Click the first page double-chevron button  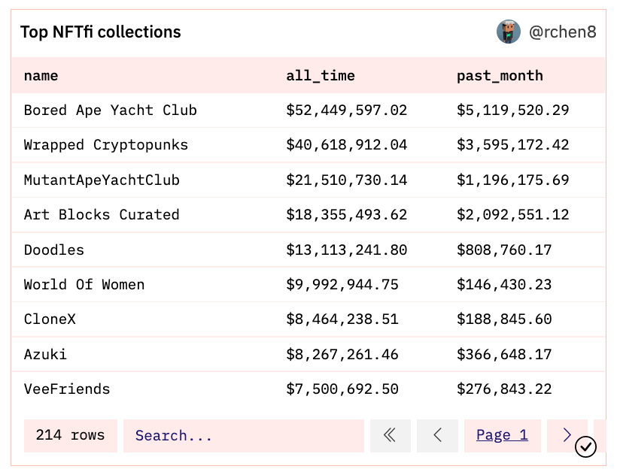pyautogui.click(x=390, y=435)
